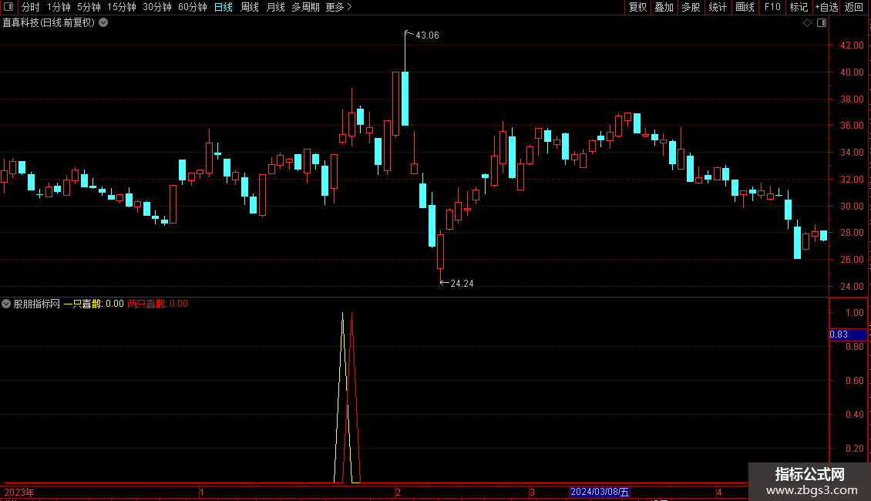Click the 0.83 highlighted indicator value
The image size is (871, 501).
click(848, 335)
